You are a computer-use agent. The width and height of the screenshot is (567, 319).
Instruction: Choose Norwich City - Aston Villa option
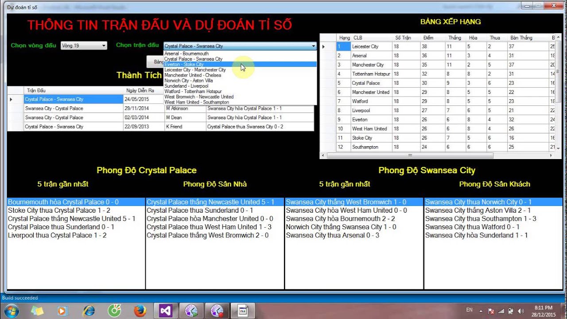[x=240, y=81]
